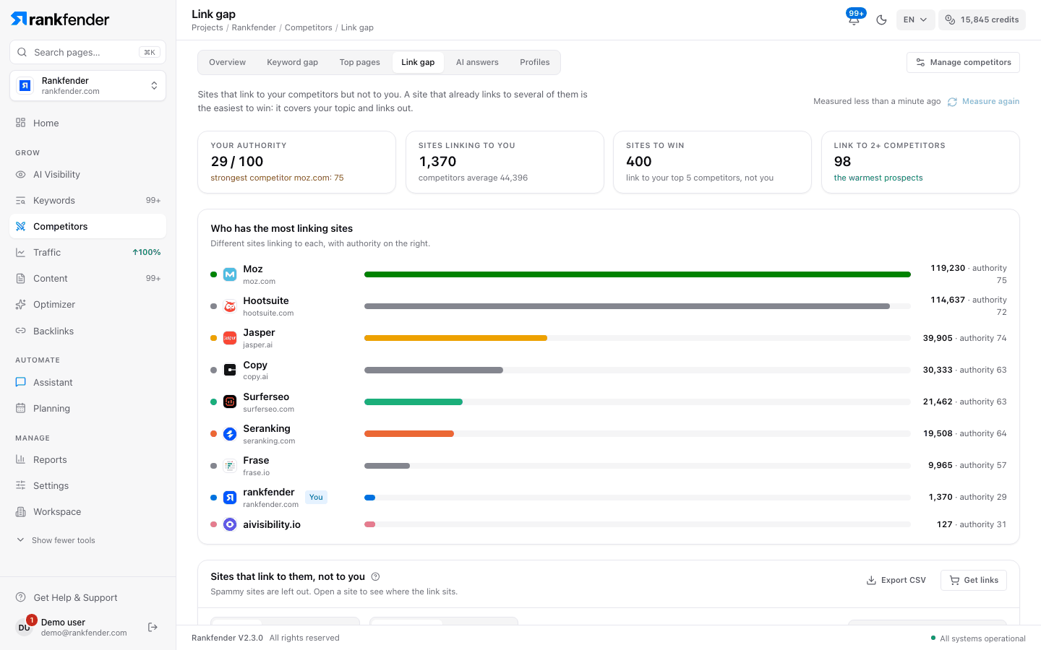
Task: Open Reports in the sidebar
Action: 87,459
